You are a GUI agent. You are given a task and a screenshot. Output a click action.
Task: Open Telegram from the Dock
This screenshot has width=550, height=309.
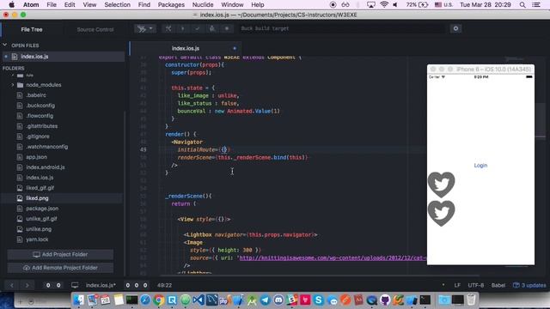(266, 300)
